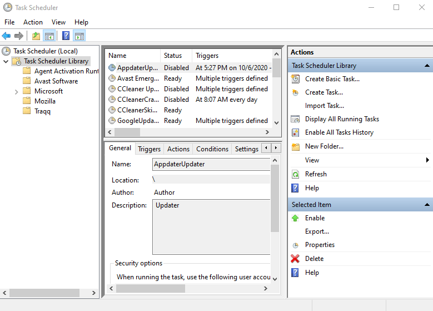Viewport: 433px width, 311px height.
Task: Switch to the Actions tab in details
Action: (178, 149)
